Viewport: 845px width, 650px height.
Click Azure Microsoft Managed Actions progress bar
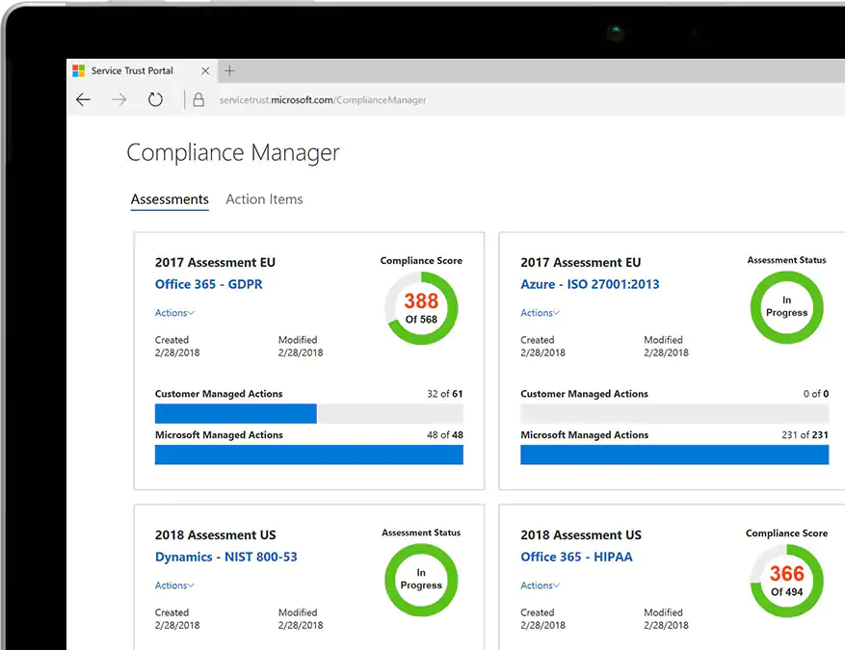tap(674, 455)
